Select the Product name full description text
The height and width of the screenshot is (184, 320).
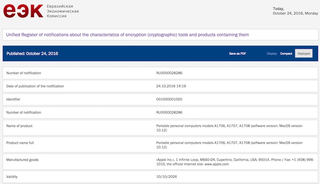pyautogui.click(x=229, y=145)
